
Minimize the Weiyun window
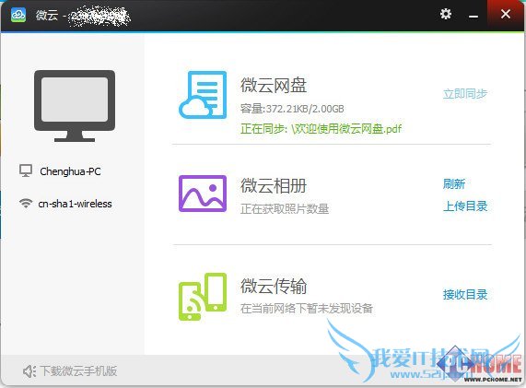tap(473, 15)
